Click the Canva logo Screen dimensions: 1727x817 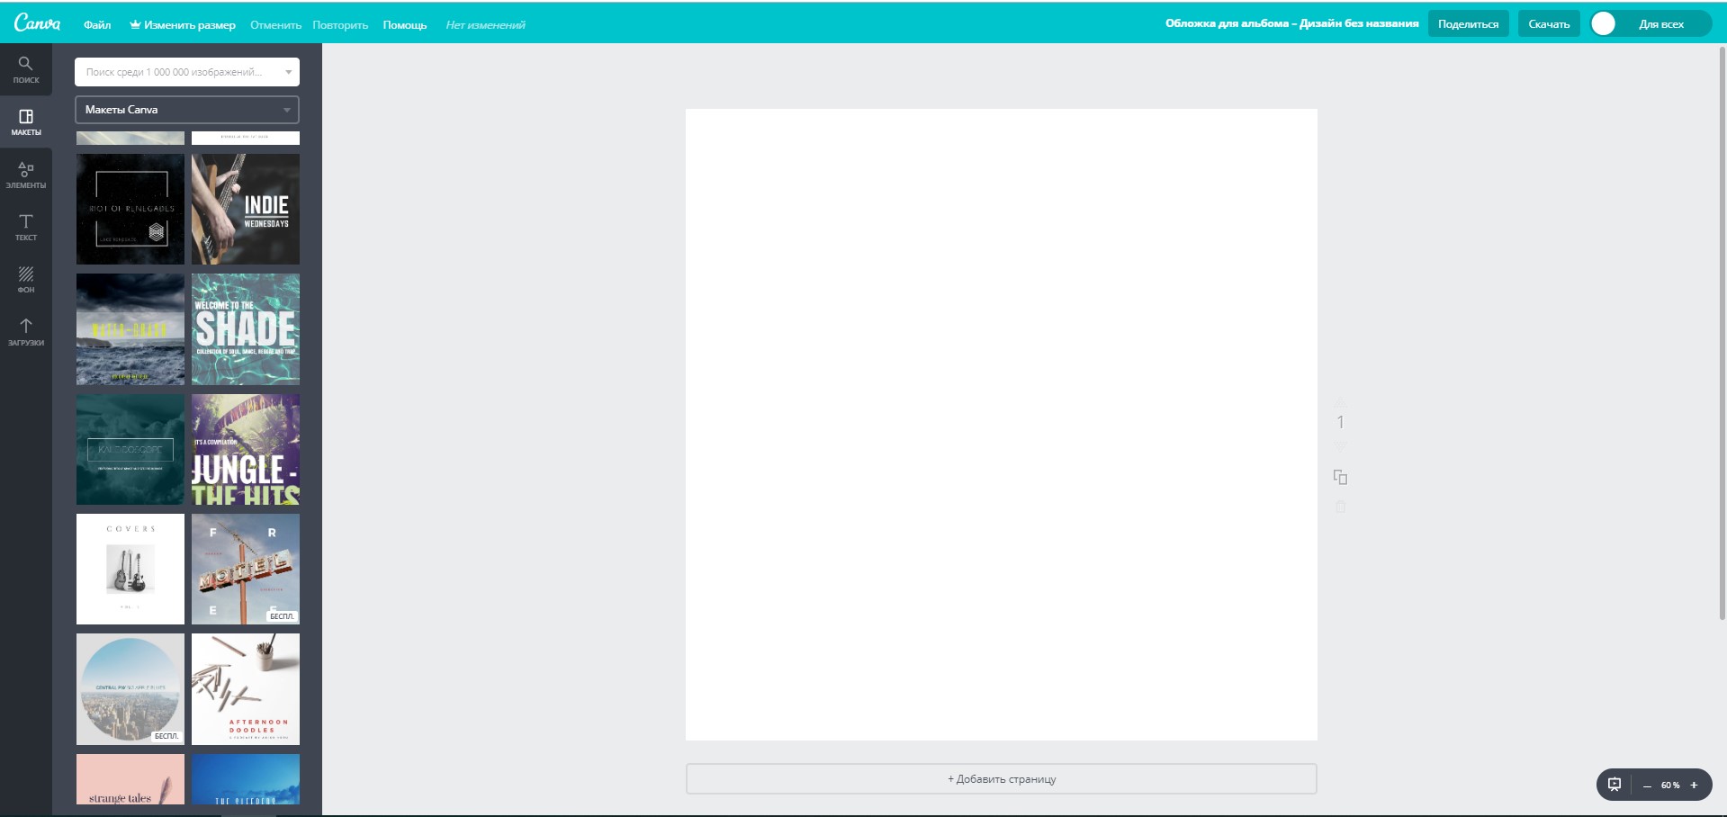click(37, 23)
